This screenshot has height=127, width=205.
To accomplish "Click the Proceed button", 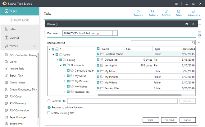I will (169, 120).
